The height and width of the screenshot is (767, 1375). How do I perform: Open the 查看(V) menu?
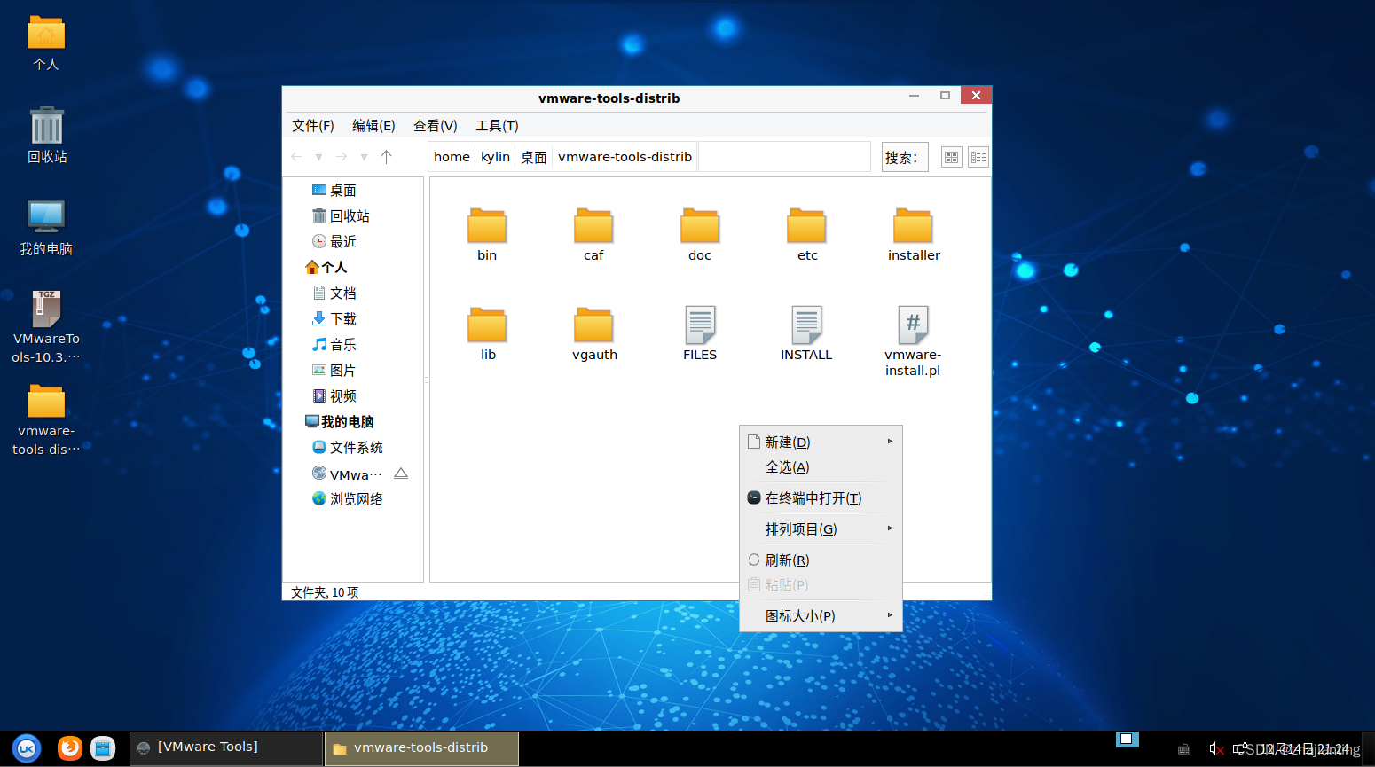436,126
